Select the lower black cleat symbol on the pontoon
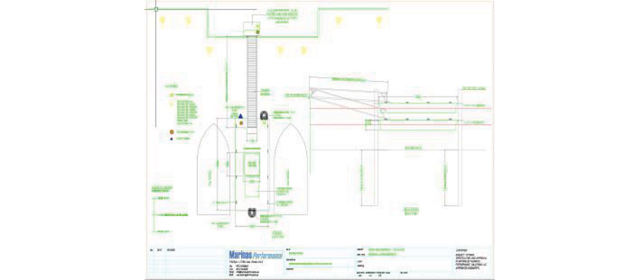 click(x=252, y=213)
